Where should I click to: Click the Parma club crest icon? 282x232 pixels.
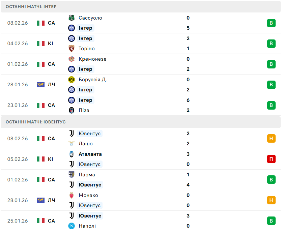click(x=71, y=175)
